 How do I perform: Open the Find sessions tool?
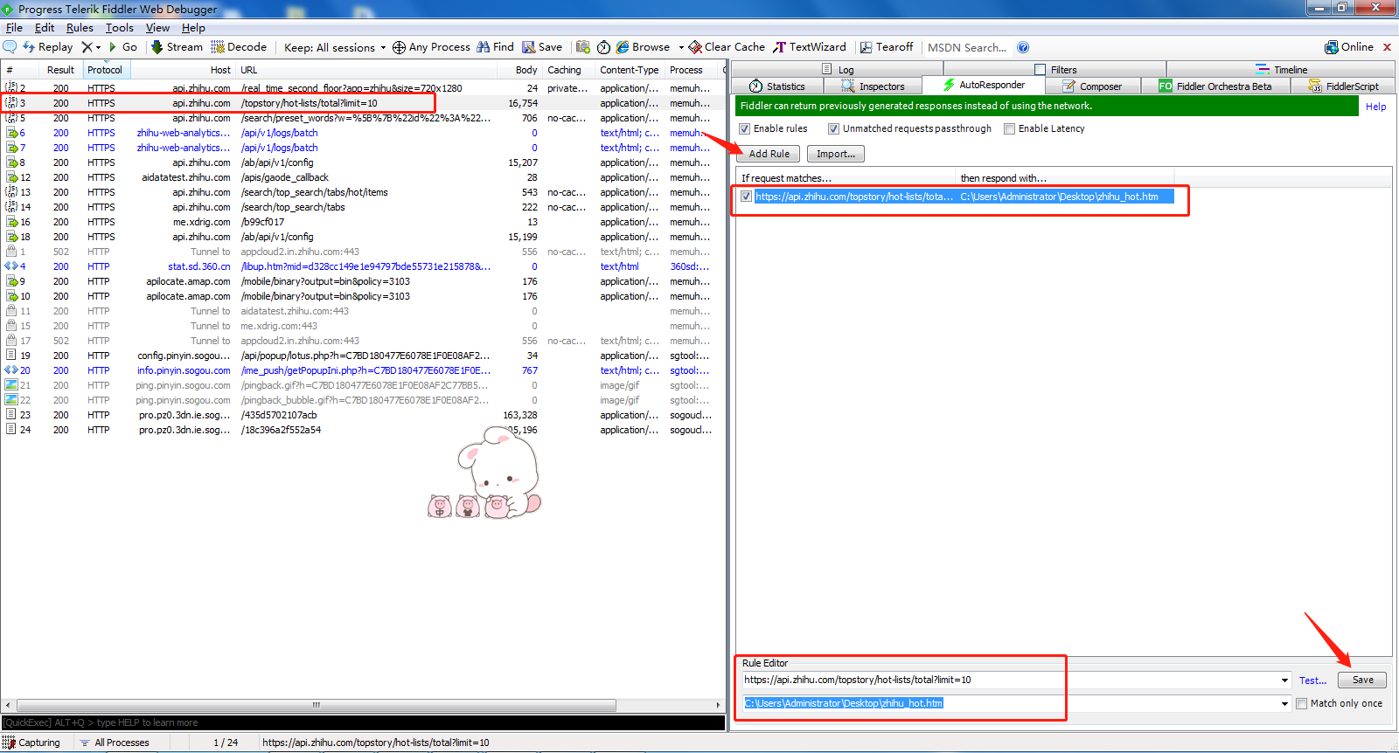click(495, 47)
